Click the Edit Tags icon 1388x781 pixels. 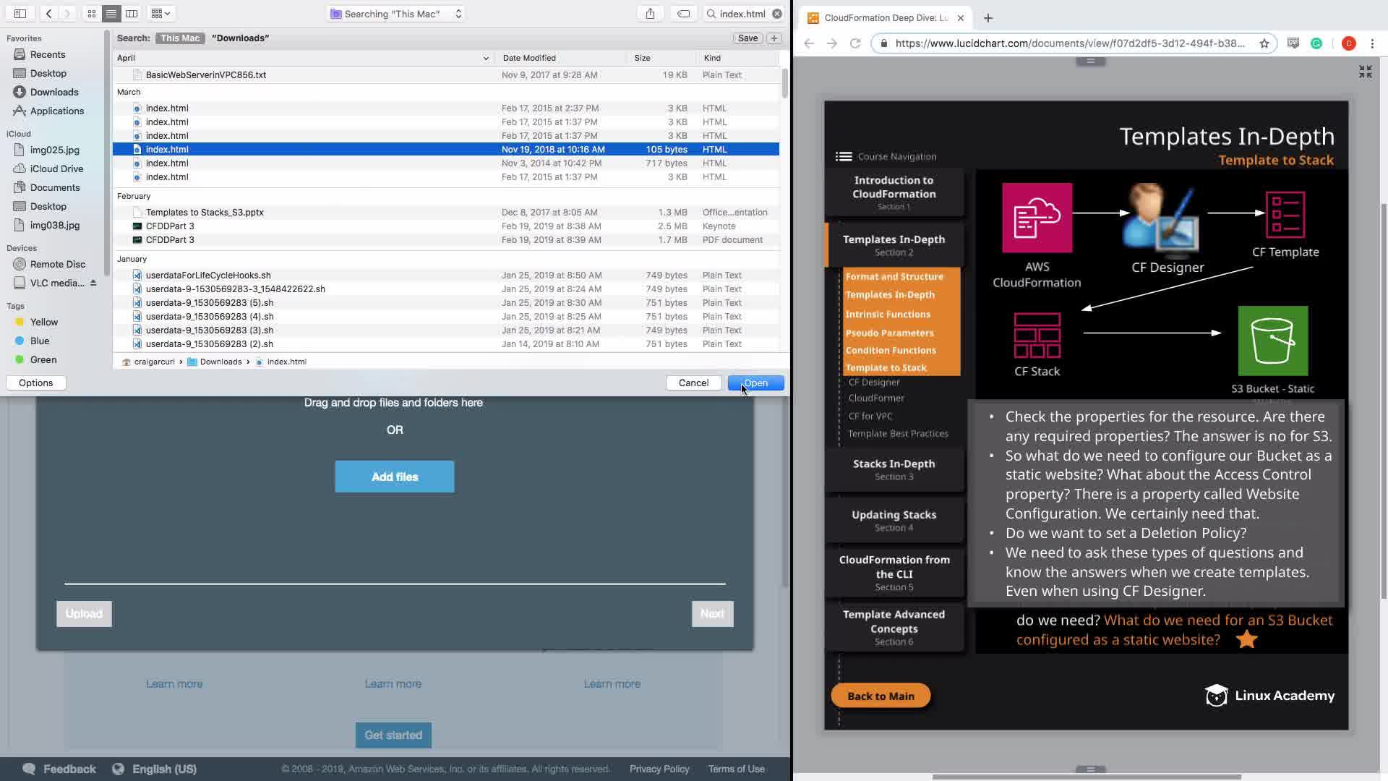click(683, 13)
